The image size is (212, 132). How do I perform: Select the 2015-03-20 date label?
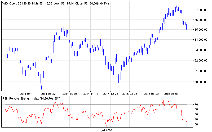tap(151, 93)
